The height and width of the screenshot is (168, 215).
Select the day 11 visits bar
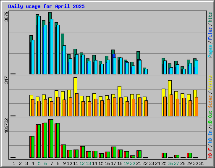tap(75, 85)
